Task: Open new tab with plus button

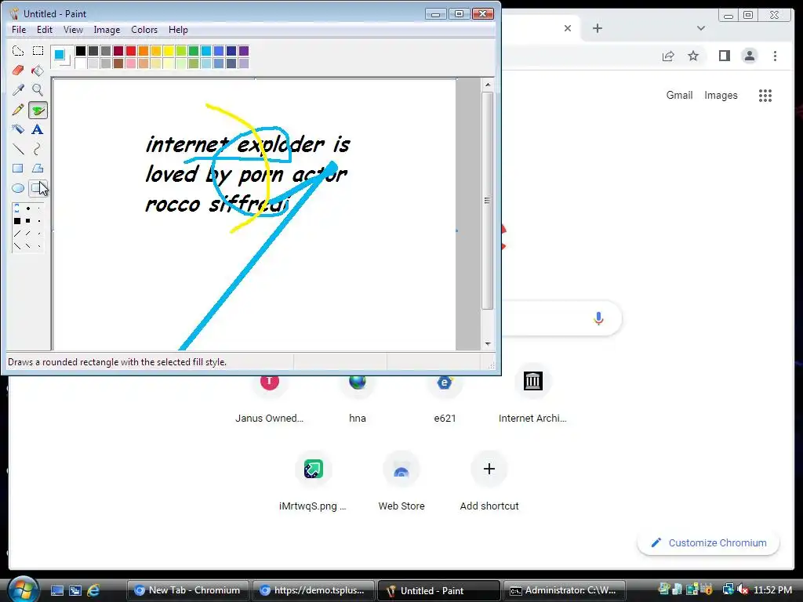Action: [x=597, y=28]
